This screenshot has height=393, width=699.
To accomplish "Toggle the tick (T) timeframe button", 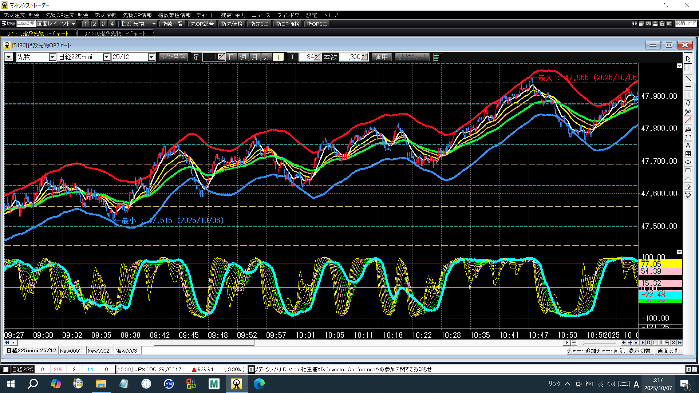I will 278,57.
